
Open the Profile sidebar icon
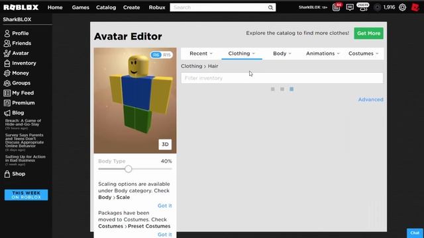coord(7,34)
